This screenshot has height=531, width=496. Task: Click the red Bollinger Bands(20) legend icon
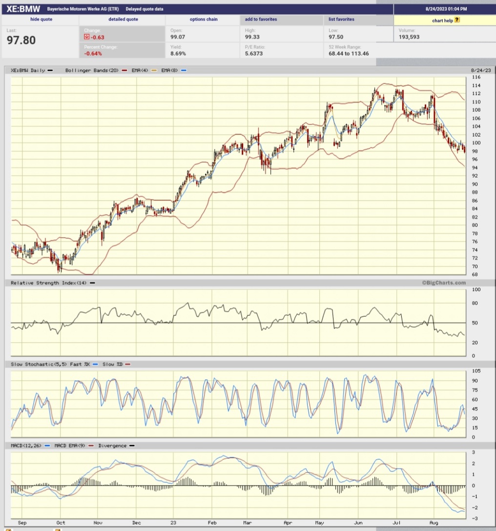pos(124,70)
